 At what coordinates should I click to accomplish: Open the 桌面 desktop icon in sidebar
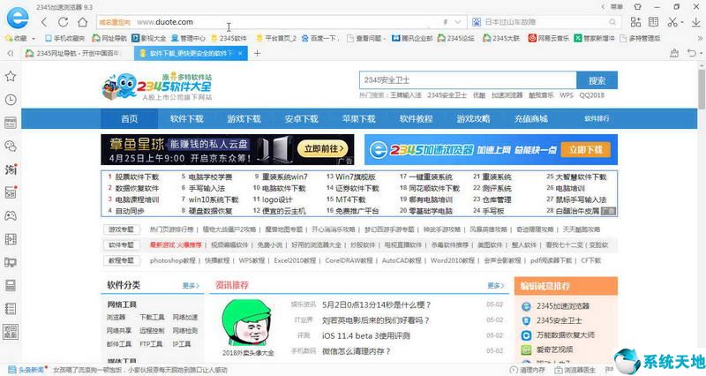click(x=11, y=331)
